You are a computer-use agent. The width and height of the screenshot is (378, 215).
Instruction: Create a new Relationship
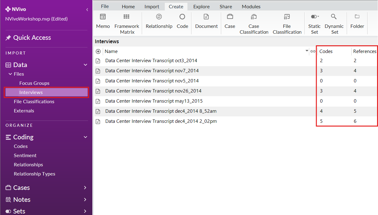click(159, 21)
